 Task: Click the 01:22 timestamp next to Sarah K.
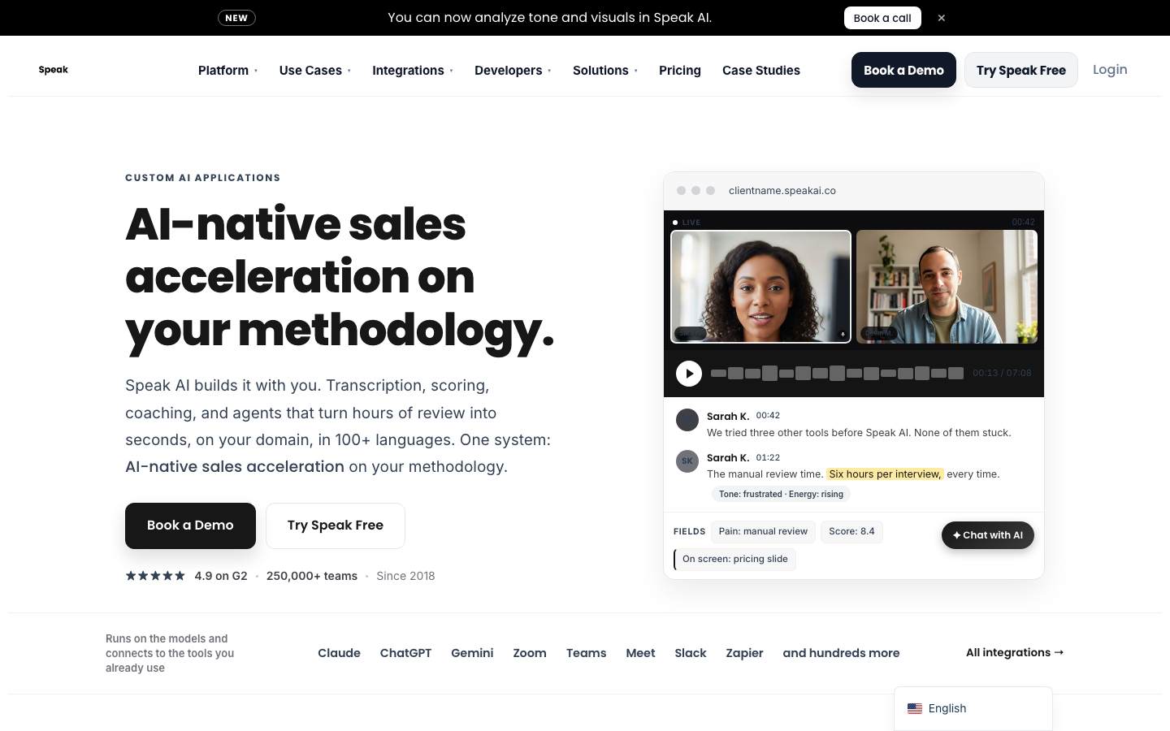coord(768,457)
